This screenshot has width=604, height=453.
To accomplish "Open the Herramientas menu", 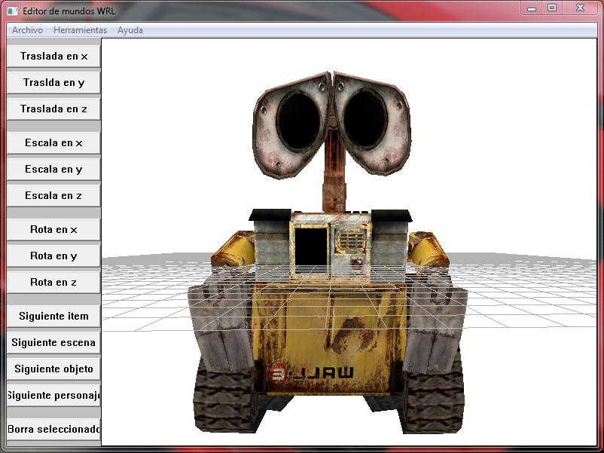I will pyautogui.click(x=80, y=30).
